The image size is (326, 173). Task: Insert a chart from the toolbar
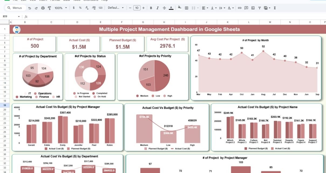click(253, 8)
